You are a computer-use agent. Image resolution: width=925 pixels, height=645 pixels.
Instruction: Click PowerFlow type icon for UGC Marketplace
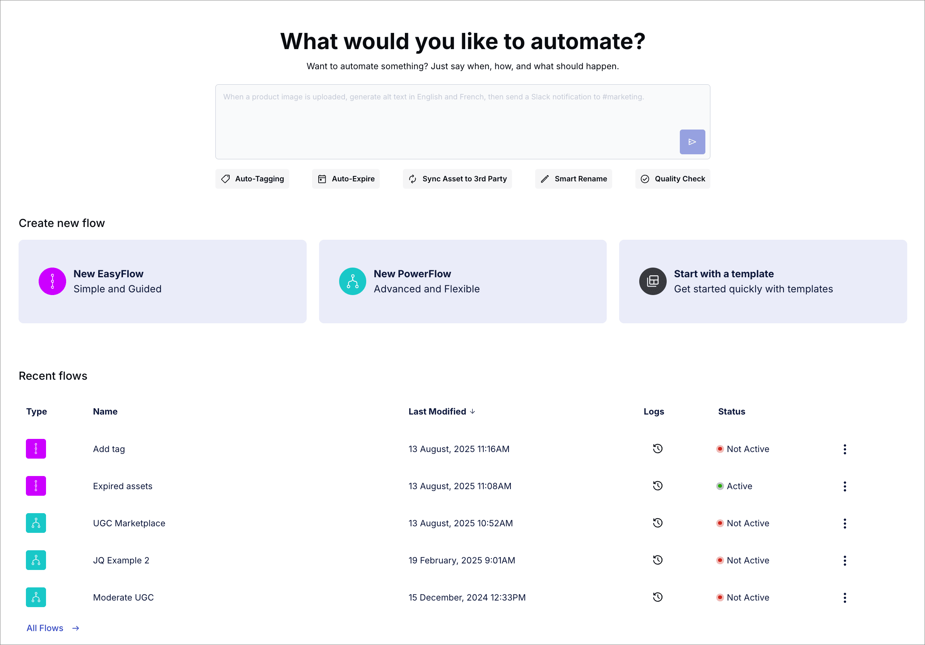click(36, 523)
